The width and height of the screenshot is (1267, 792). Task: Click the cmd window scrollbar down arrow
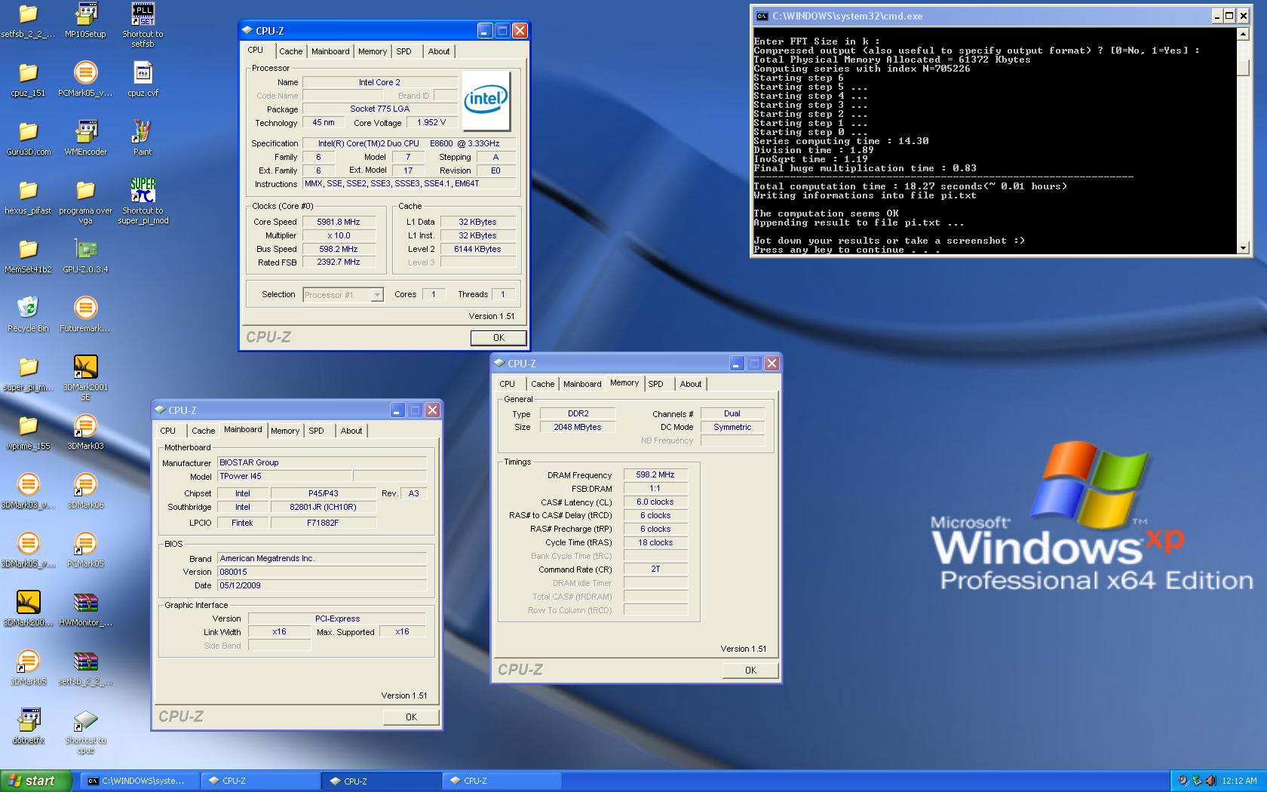(1244, 248)
